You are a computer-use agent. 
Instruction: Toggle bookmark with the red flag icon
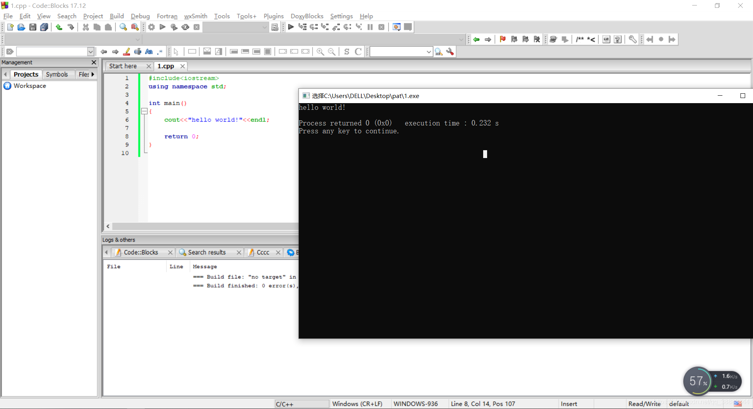(x=503, y=39)
